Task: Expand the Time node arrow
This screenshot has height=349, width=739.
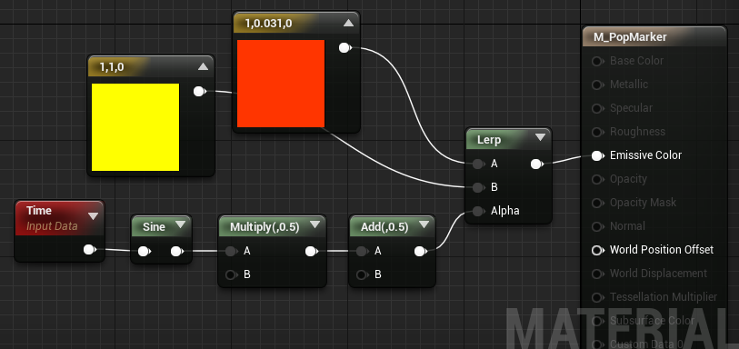Action: click(94, 216)
